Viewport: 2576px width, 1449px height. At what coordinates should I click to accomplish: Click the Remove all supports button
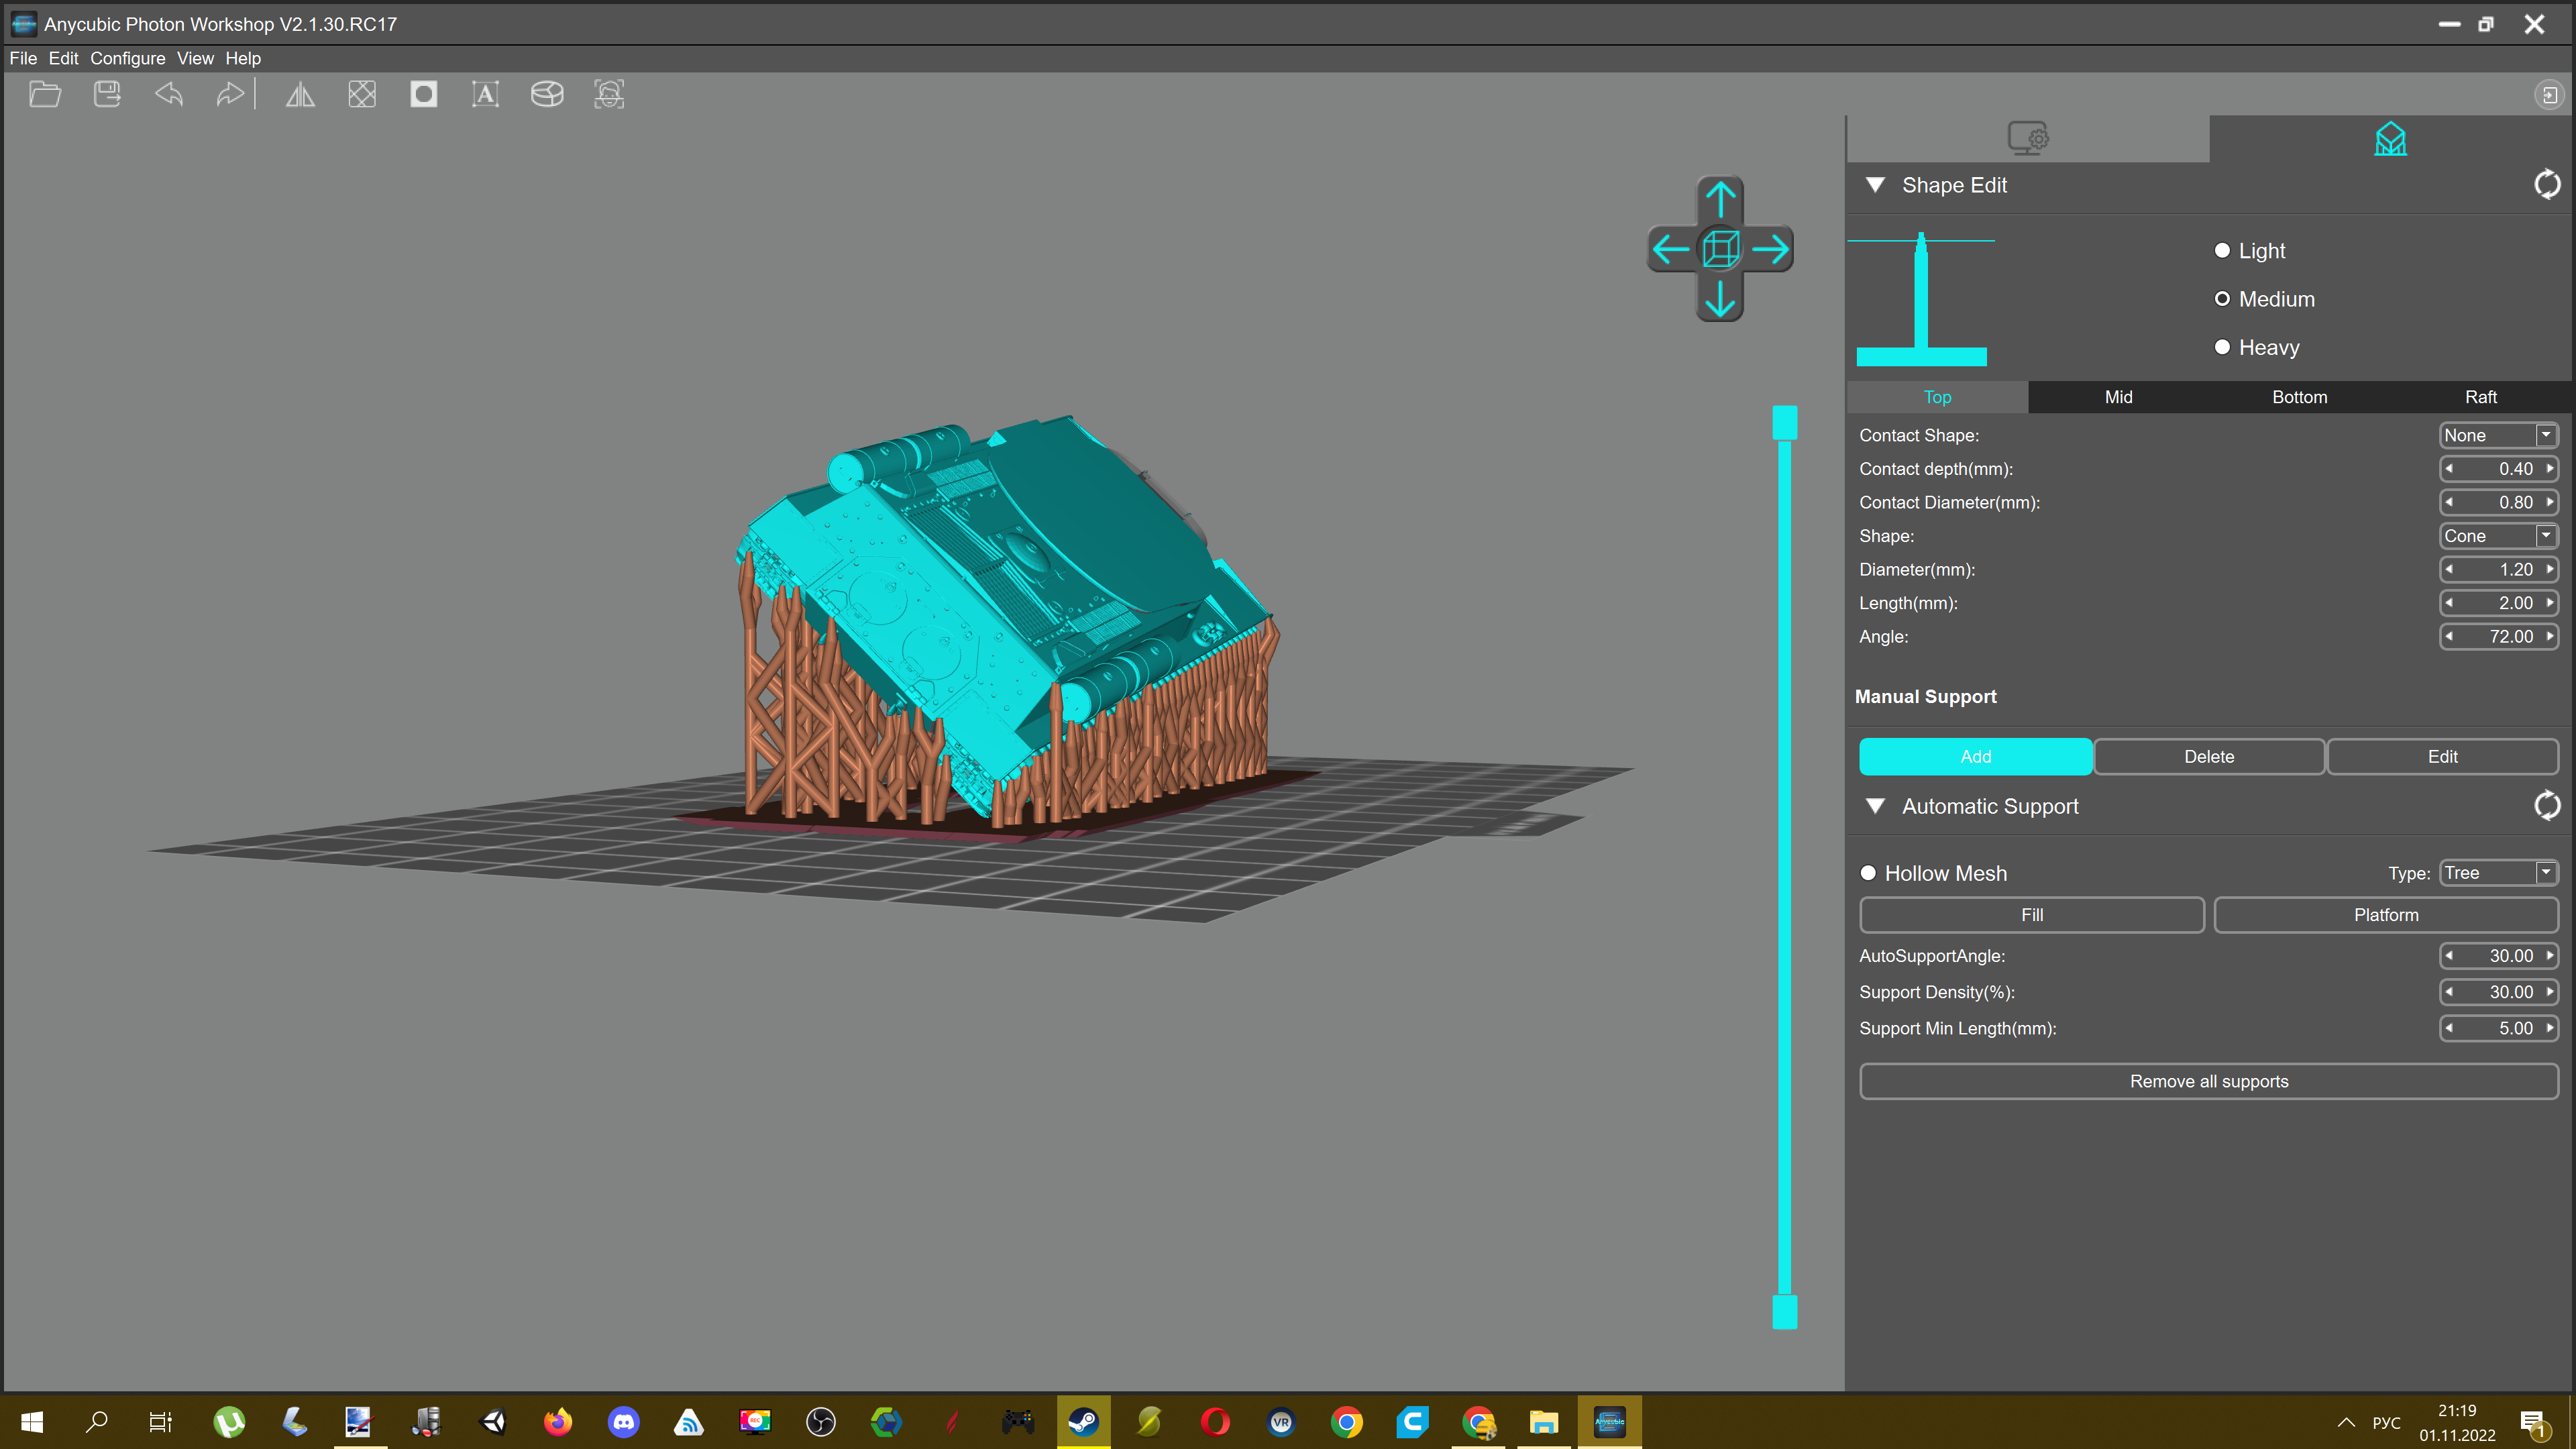[x=2208, y=1081]
